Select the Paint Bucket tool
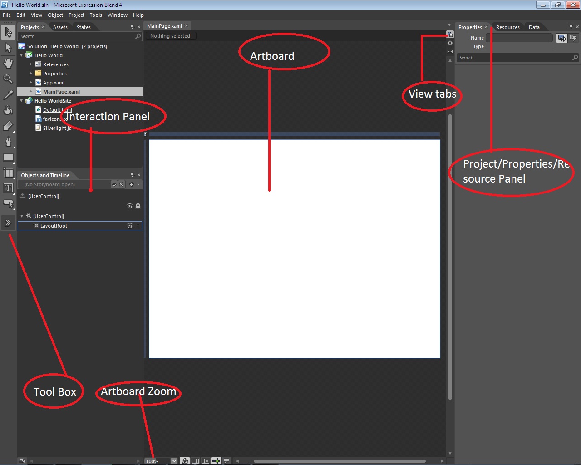Viewport: 581px width, 465px height. click(8, 110)
